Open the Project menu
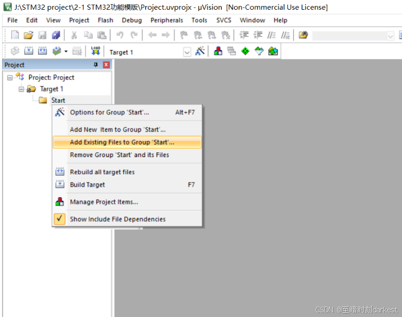The height and width of the screenshot is (317, 402). [79, 20]
